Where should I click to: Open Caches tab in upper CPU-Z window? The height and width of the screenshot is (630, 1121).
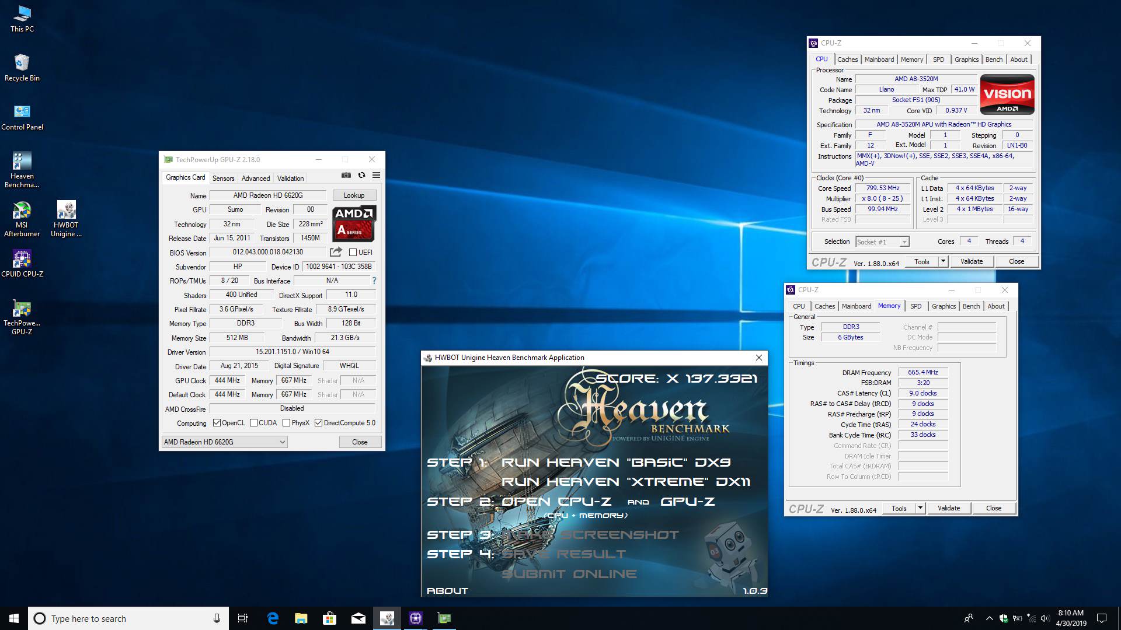(847, 60)
